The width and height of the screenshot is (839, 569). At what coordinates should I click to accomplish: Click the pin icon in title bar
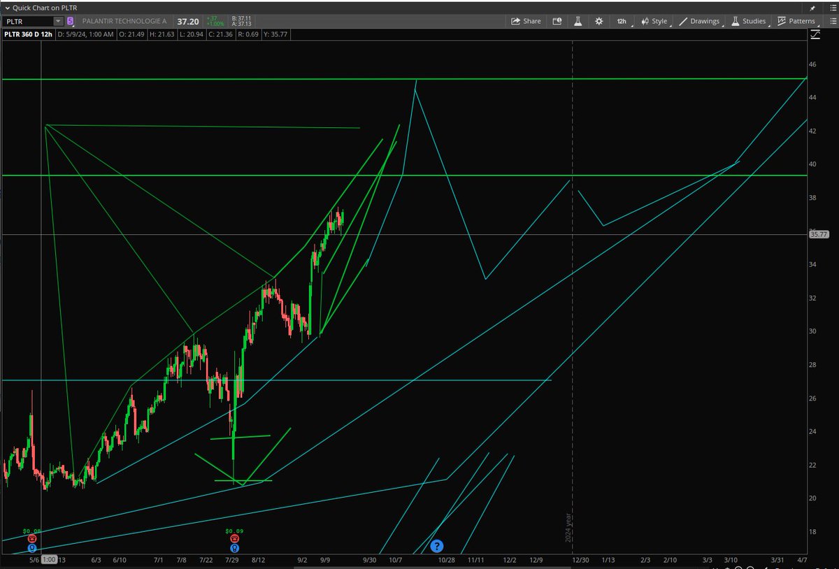tap(812, 8)
